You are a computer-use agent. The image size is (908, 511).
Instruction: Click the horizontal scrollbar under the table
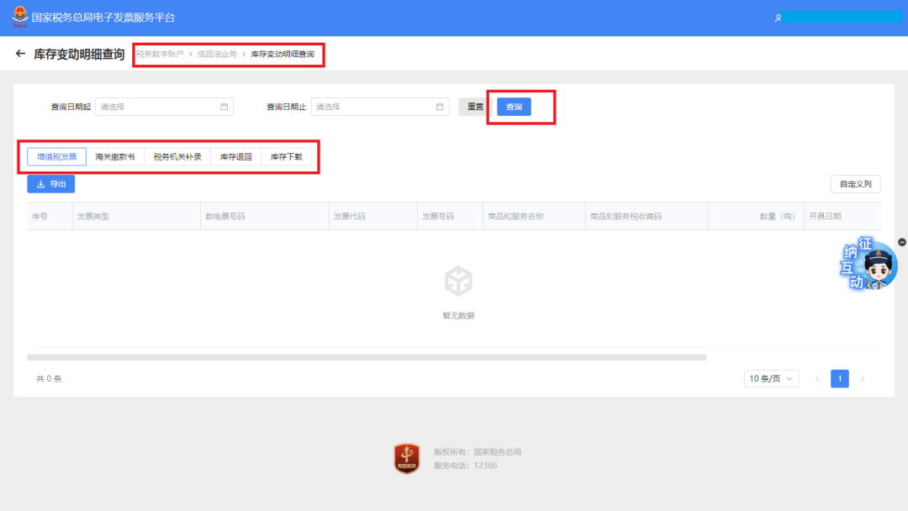(367, 358)
